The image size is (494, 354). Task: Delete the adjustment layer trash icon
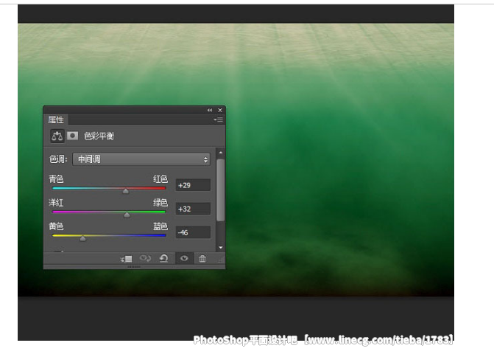202,258
